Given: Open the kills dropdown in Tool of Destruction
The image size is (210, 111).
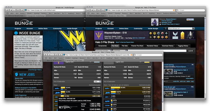Looking at the screenshot, I should point(97,81).
